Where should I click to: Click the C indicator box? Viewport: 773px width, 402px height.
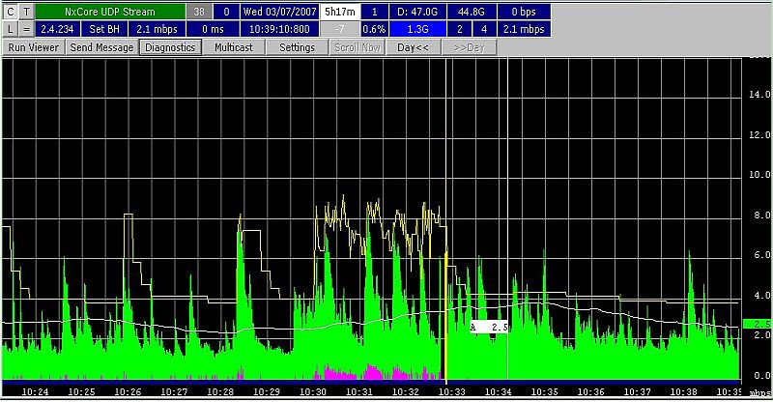(x=11, y=12)
